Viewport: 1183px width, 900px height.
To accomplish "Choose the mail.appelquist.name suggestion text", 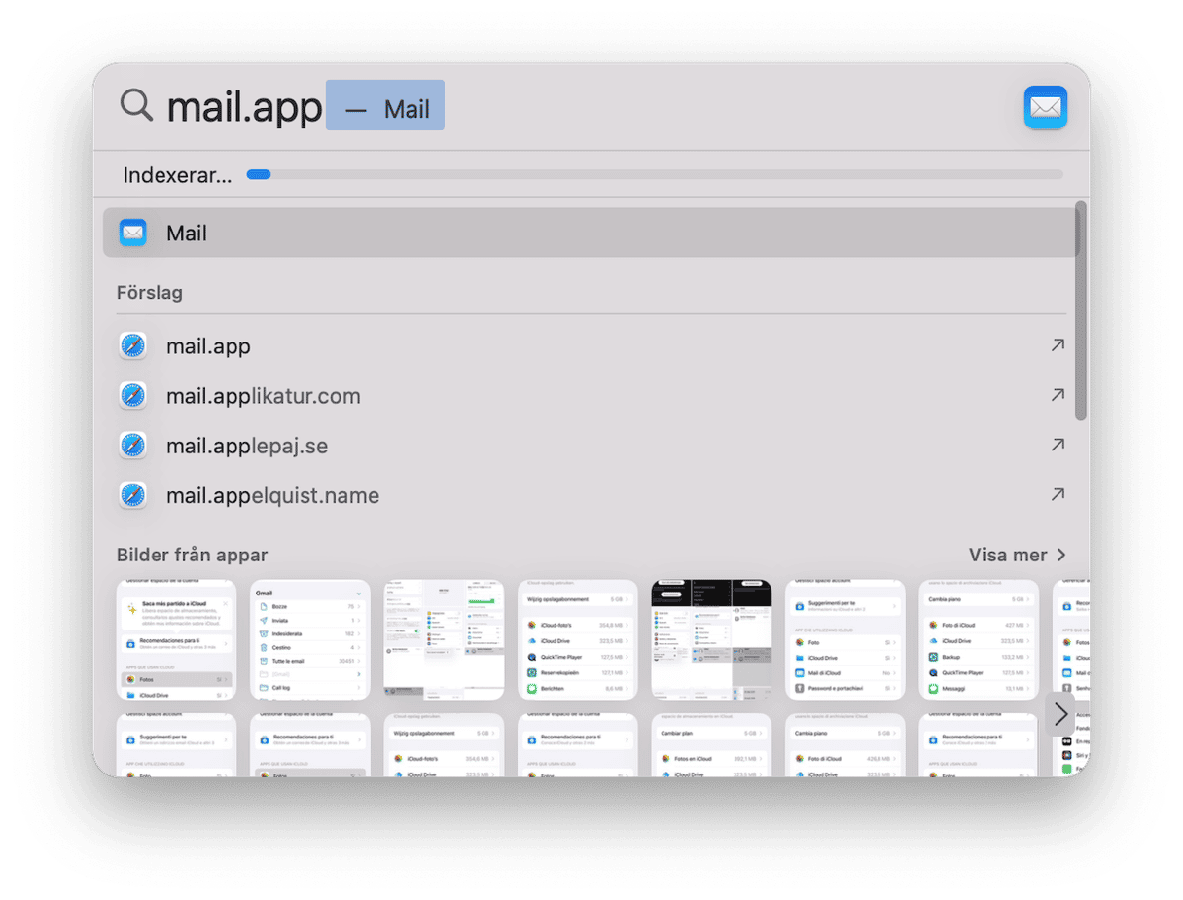I will [272, 495].
